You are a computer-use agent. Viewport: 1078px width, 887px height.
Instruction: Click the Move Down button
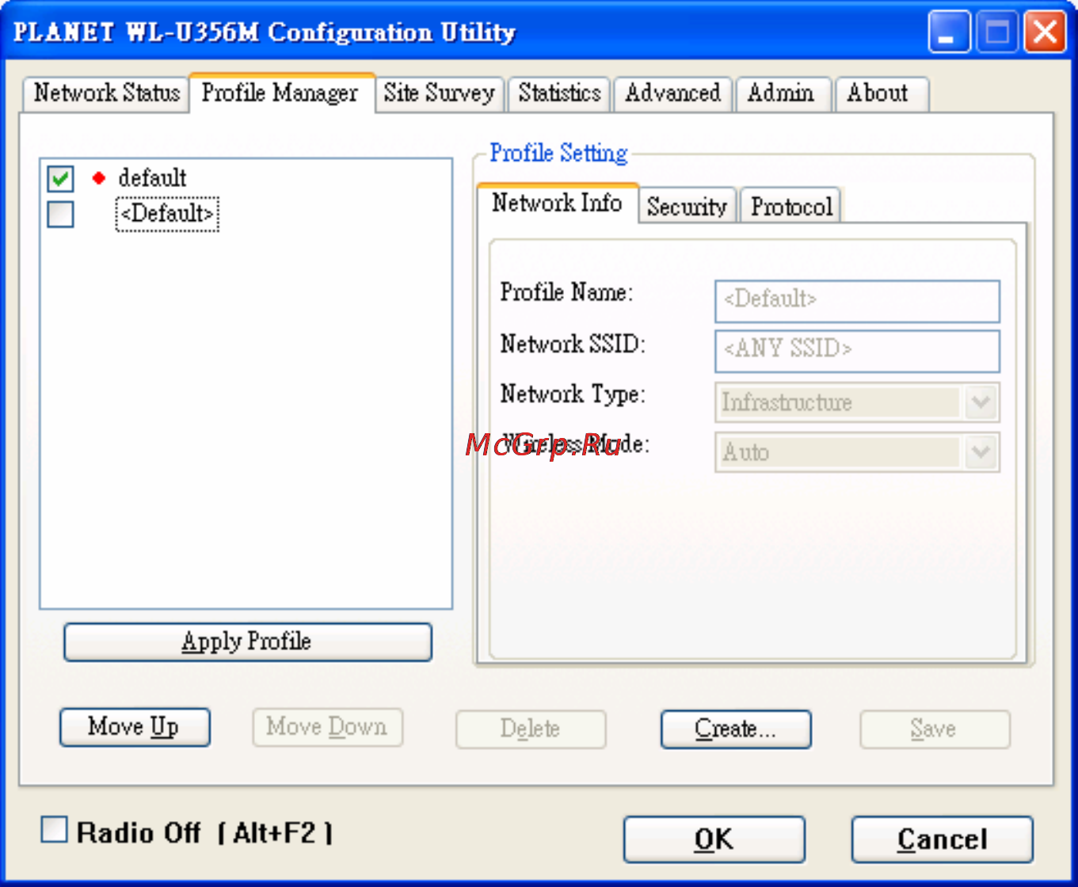[327, 727]
